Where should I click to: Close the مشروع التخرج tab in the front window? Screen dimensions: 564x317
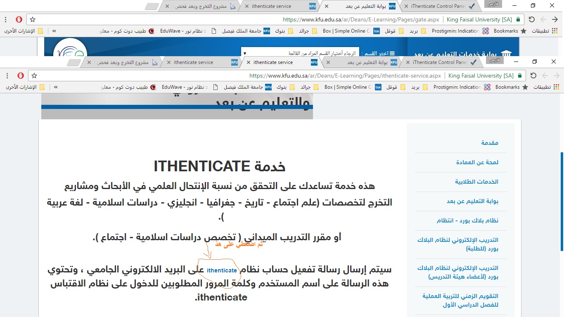[x=89, y=62]
